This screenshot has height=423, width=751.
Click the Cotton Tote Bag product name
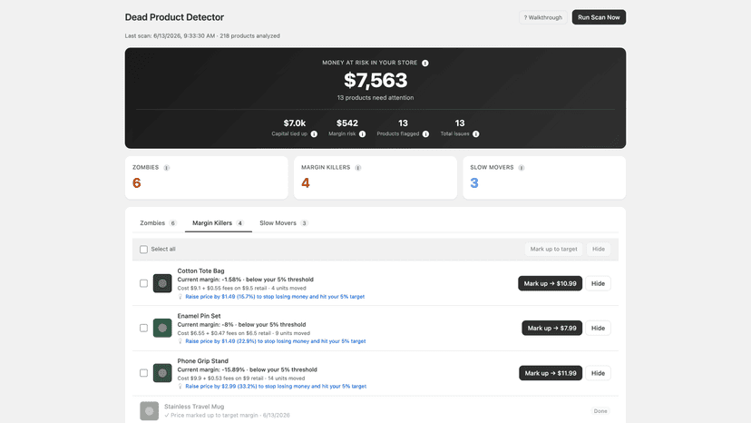pos(200,271)
